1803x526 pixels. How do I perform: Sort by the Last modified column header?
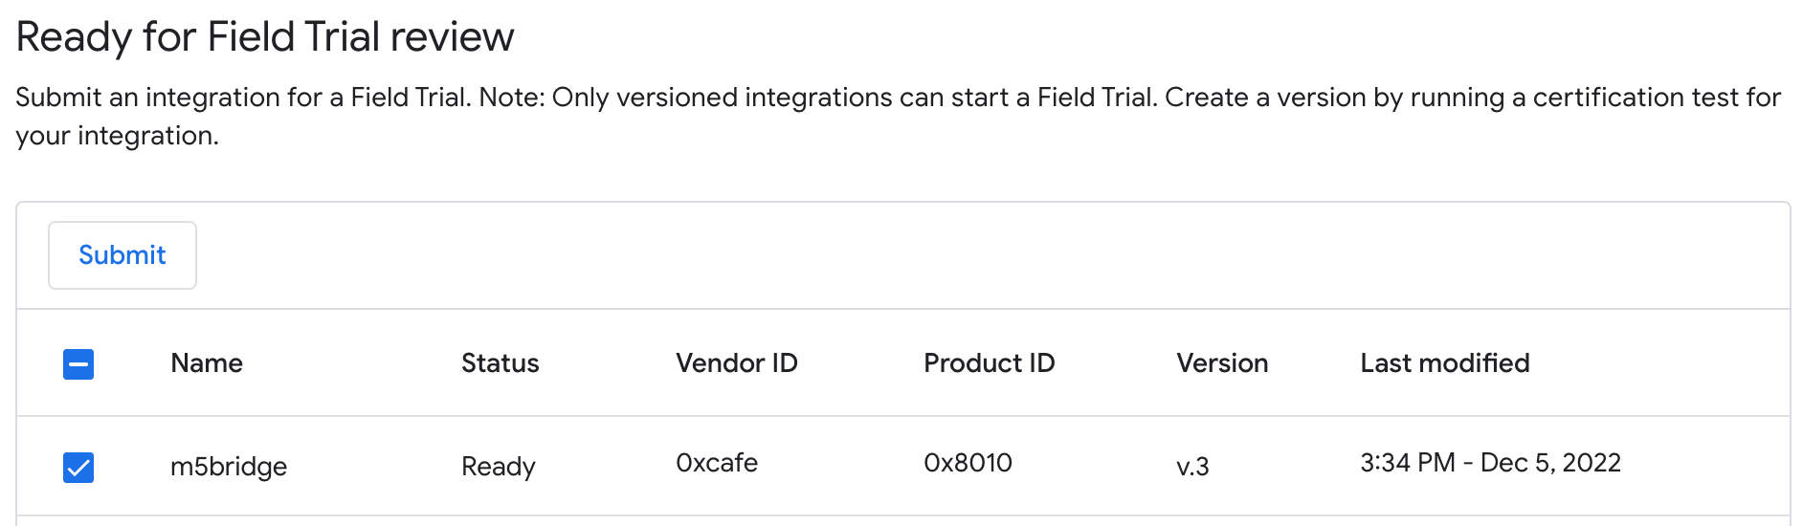click(1444, 363)
